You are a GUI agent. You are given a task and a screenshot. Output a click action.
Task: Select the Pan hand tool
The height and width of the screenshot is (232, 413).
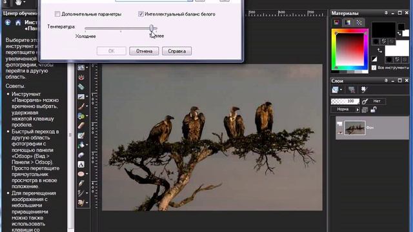point(19,3)
